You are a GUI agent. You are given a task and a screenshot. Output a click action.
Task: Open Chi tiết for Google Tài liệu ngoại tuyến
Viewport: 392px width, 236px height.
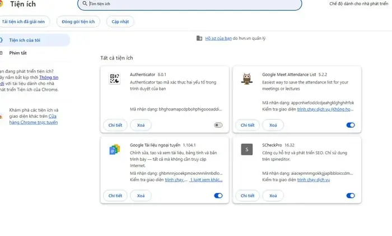[115, 196]
